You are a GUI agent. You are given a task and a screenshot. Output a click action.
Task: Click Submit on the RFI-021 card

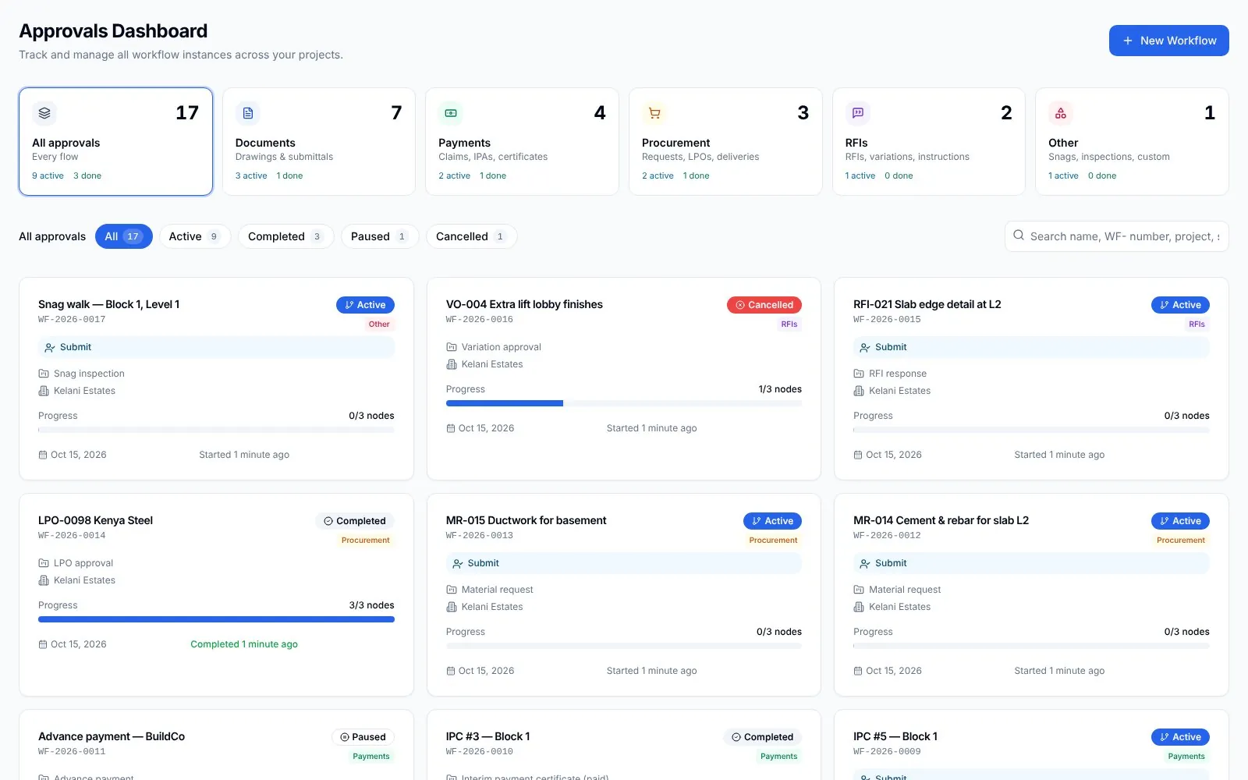click(x=1031, y=347)
